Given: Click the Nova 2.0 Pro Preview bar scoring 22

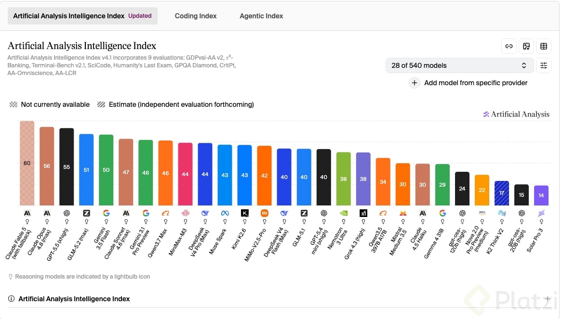Looking at the screenshot, I should tap(482, 190).
